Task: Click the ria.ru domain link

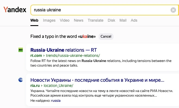Action: coord(35,86)
